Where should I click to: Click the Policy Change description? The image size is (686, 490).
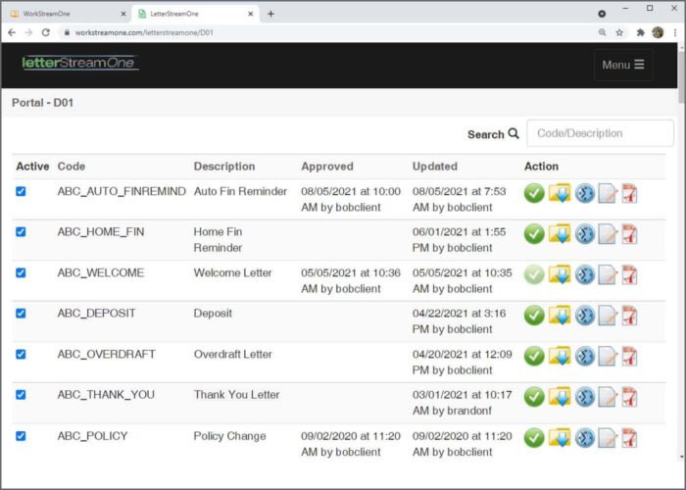click(x=229, y=436)
